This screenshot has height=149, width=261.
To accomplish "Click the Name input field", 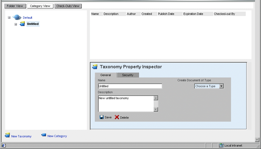I will (x=130, y=86).
